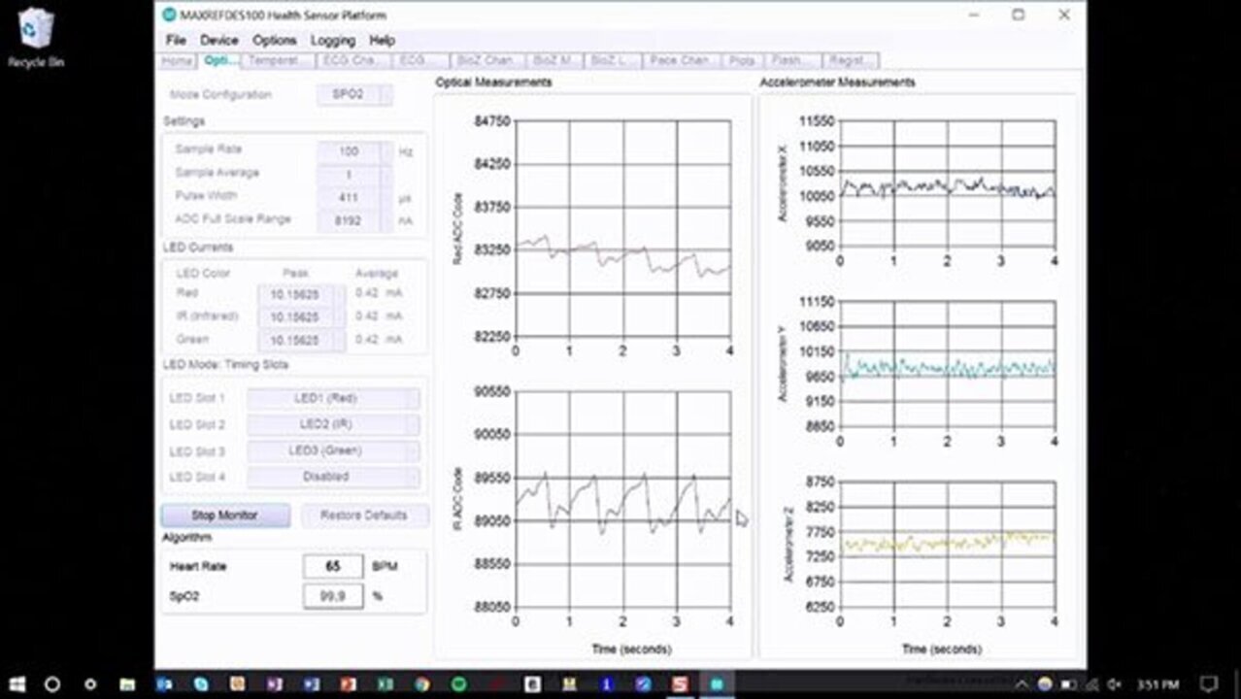The image size is (1241, 699).
Task: Click the Accelerometer Z plot
Action: coord(947,545)
